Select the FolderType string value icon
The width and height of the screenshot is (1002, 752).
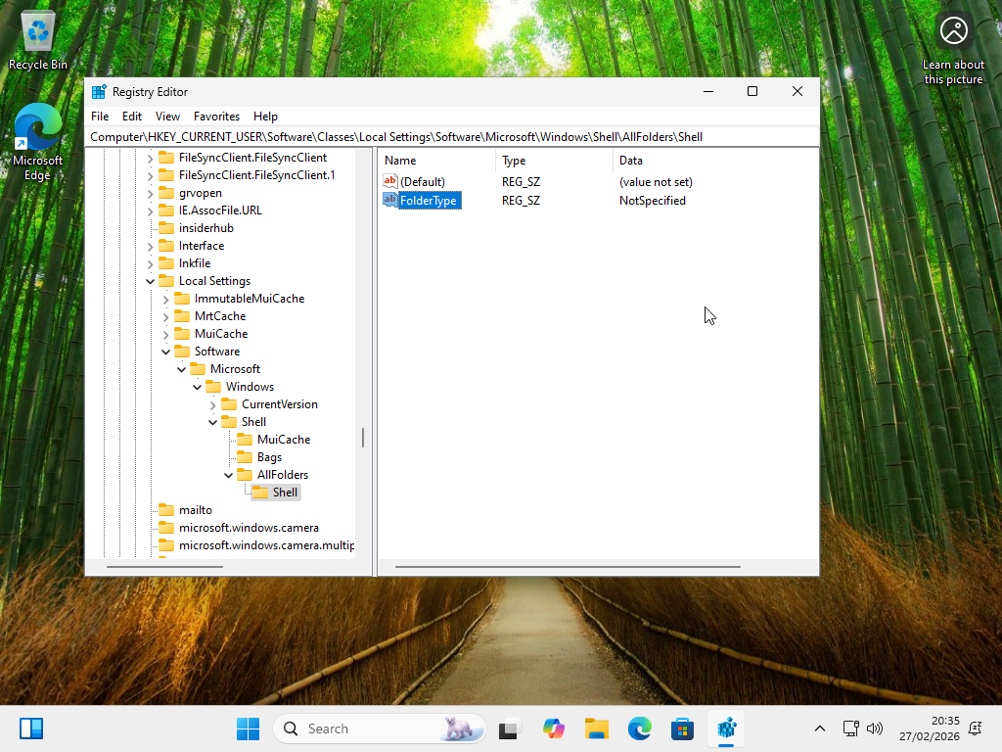coord(389,200)
